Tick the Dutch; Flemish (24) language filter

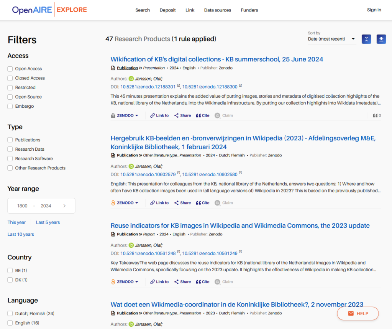[x=10, y=314]
